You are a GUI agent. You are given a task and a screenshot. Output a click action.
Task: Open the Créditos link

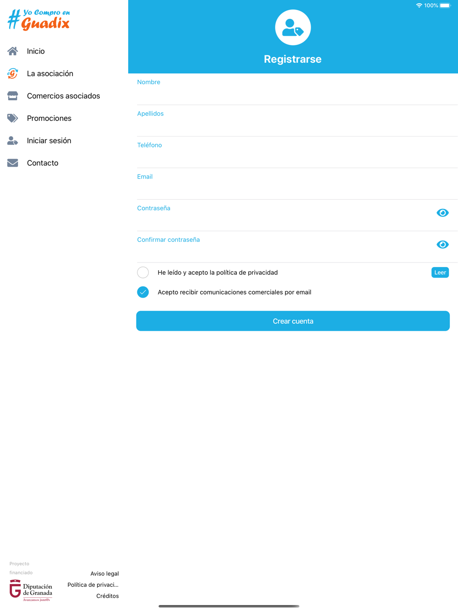tap(108, 596)
